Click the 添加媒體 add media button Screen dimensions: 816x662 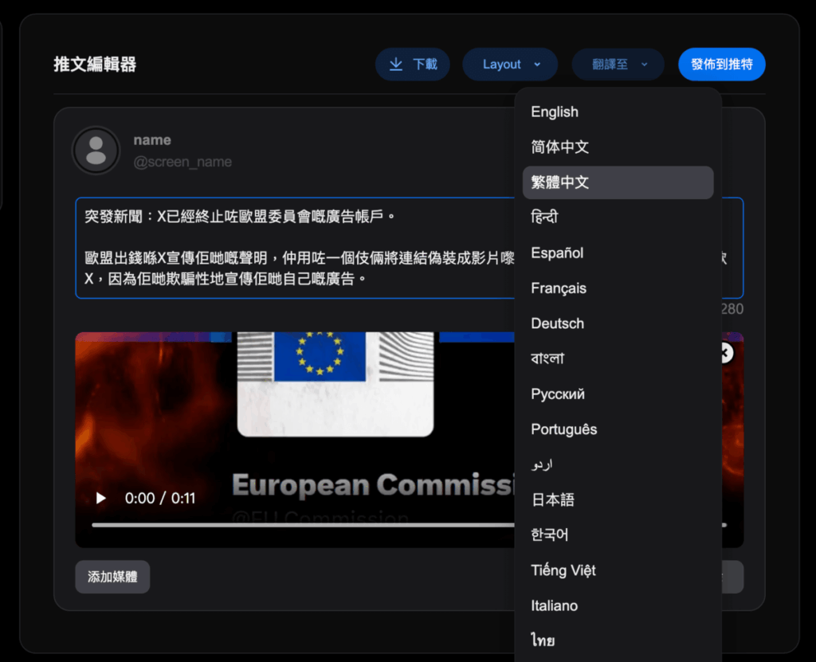point(112,576)
